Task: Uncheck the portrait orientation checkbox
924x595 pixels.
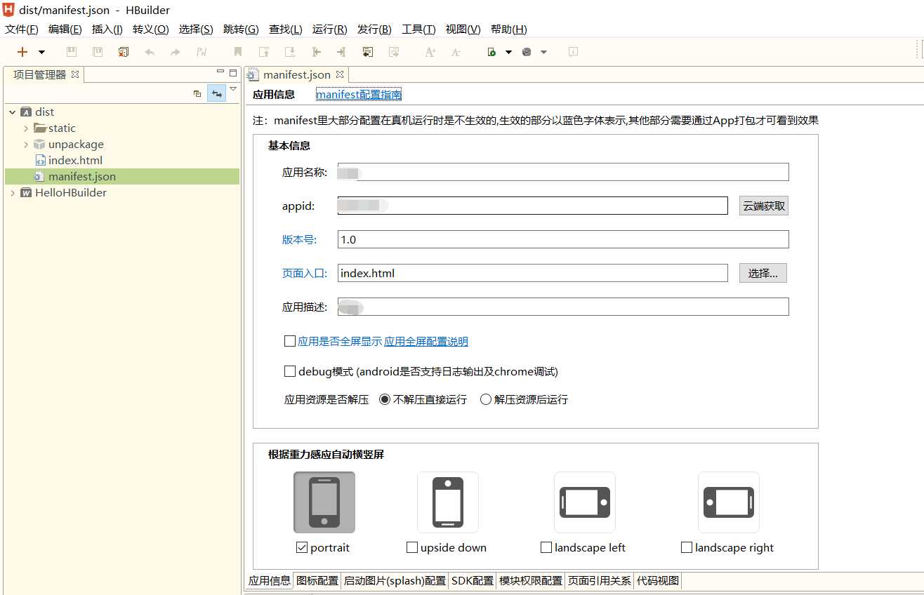Action: click(302, 547)
